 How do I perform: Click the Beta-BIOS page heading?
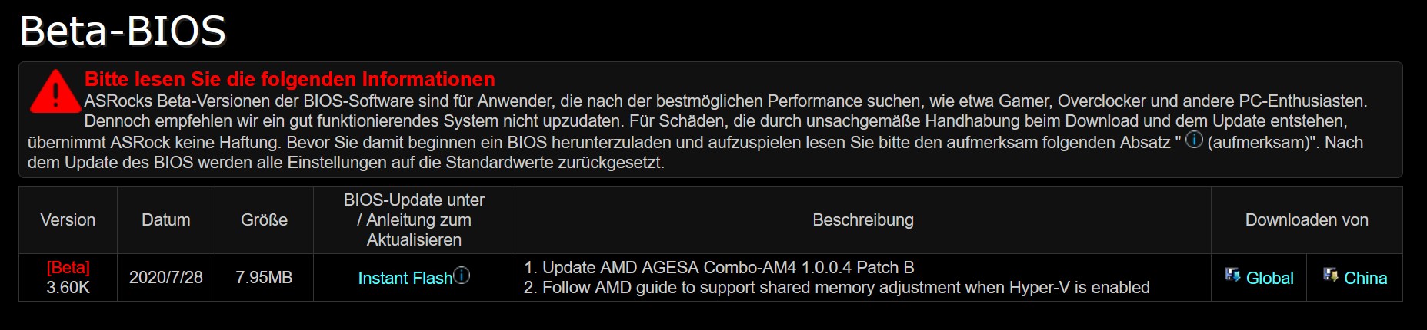[x=123, y=31]
